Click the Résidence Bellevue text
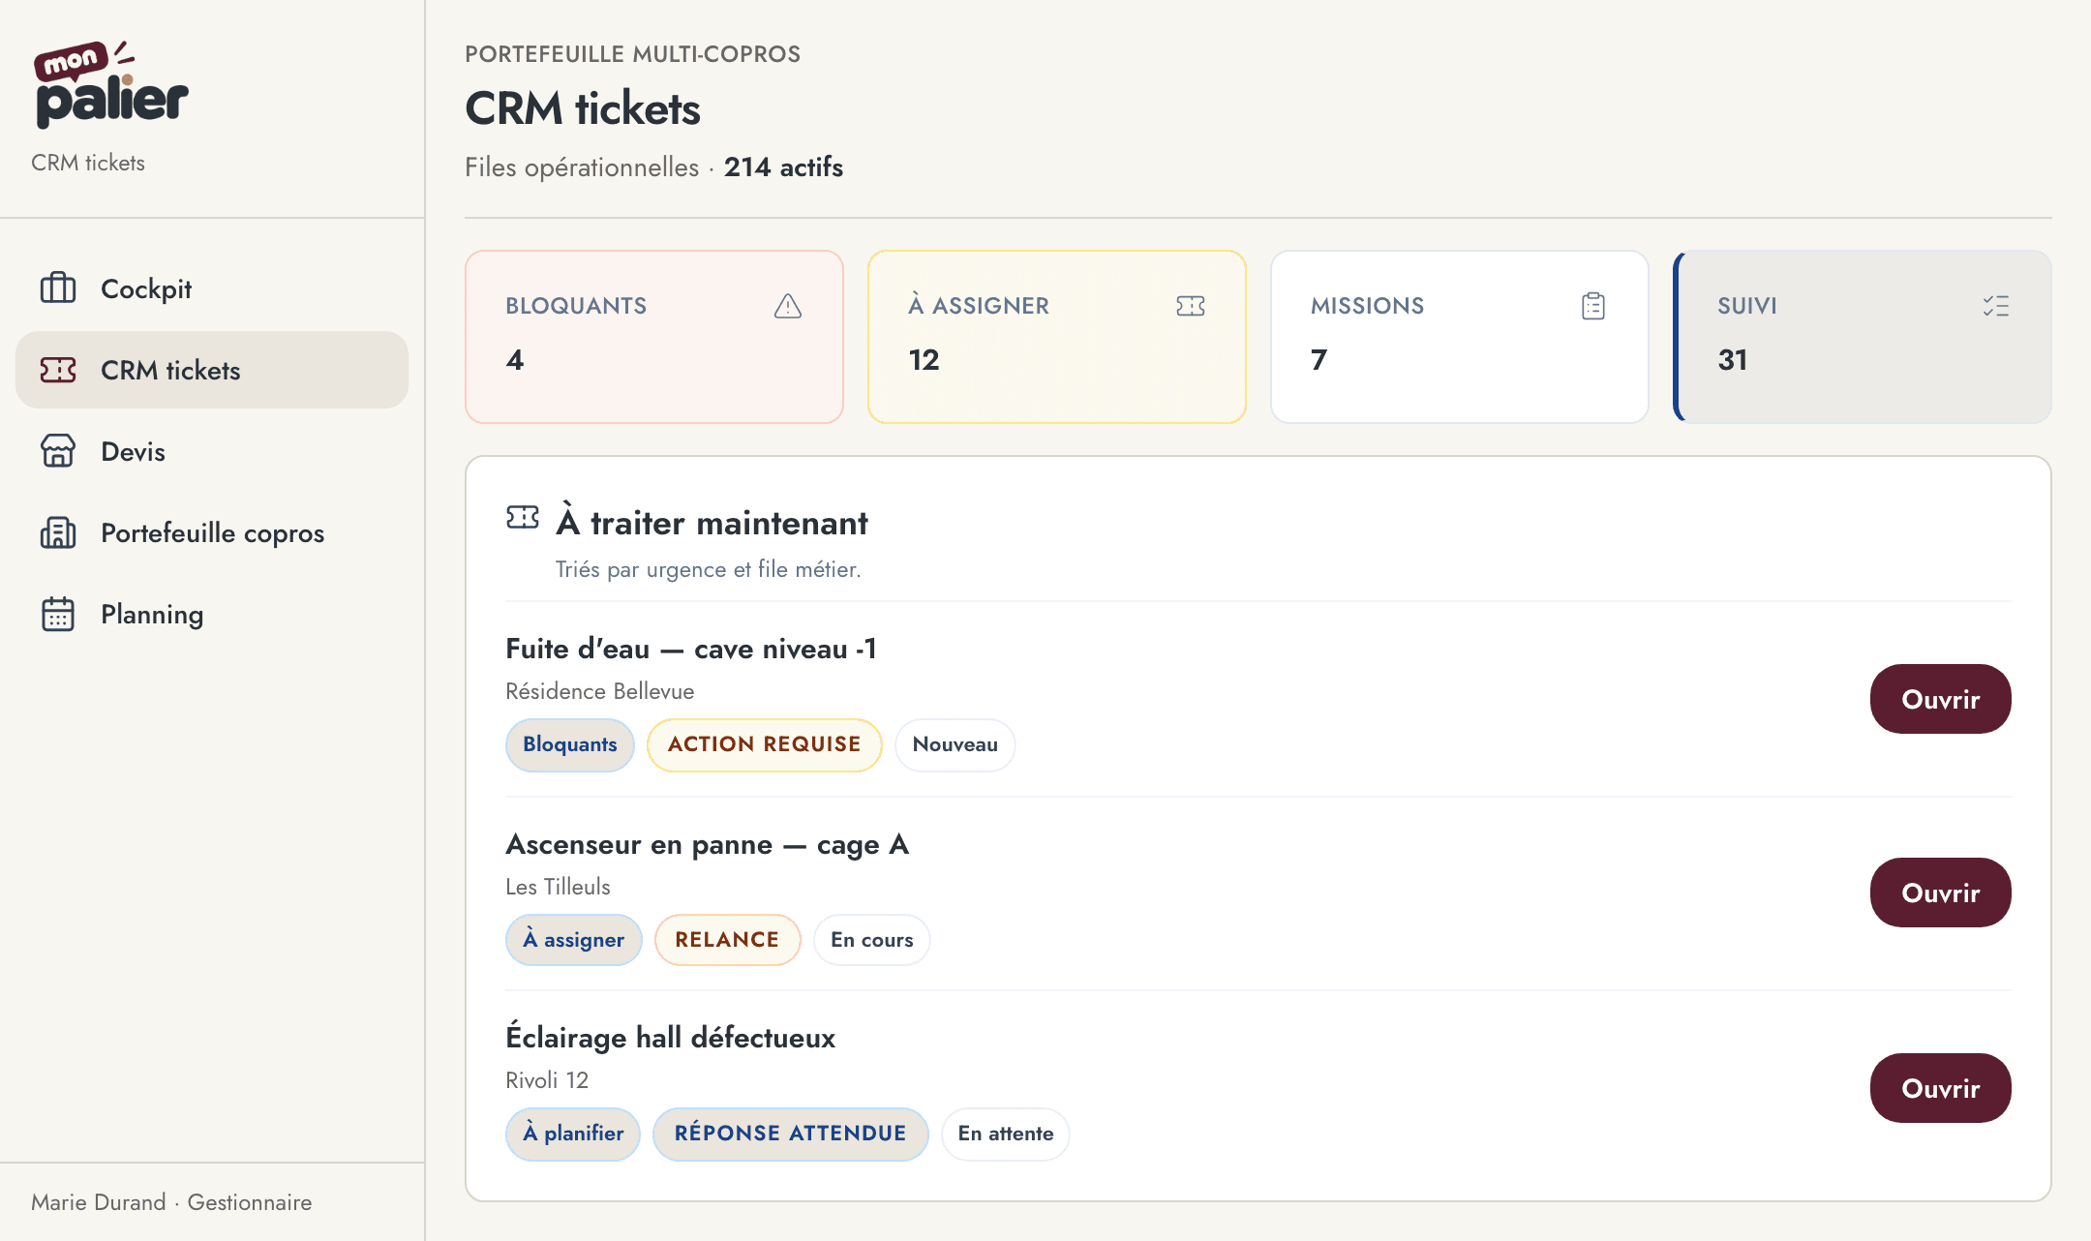Screen dimensions: 2091x1241 600,691
